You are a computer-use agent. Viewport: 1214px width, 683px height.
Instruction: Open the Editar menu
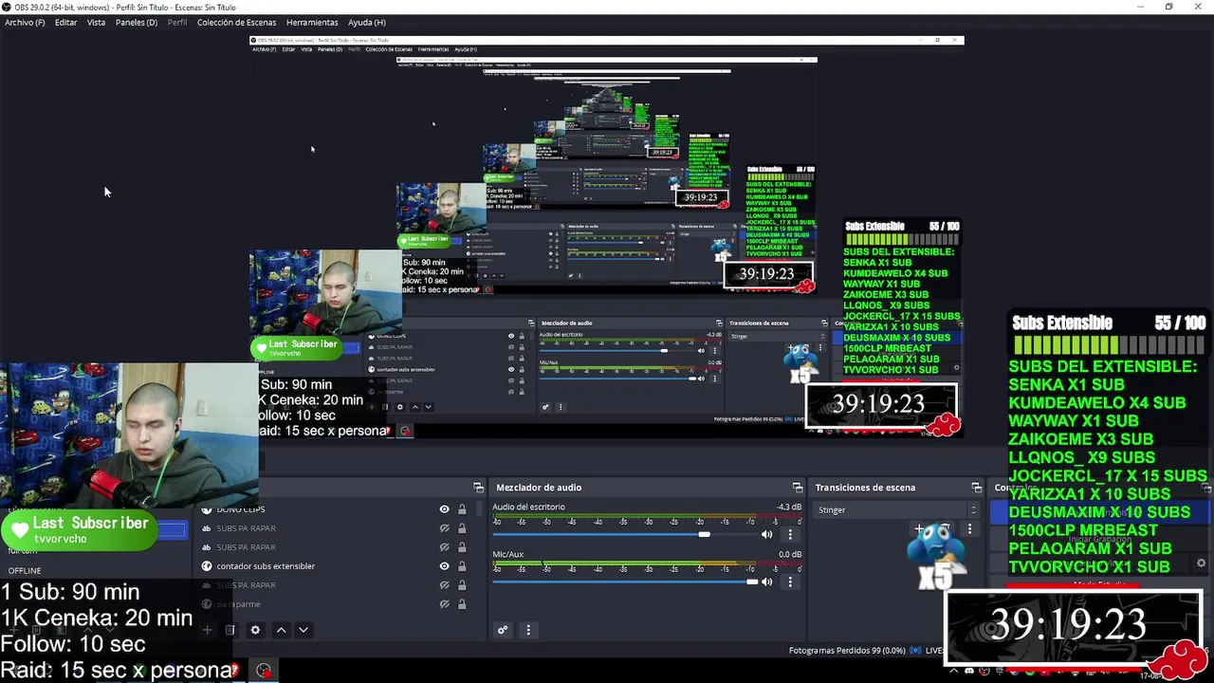click(65, 22)
